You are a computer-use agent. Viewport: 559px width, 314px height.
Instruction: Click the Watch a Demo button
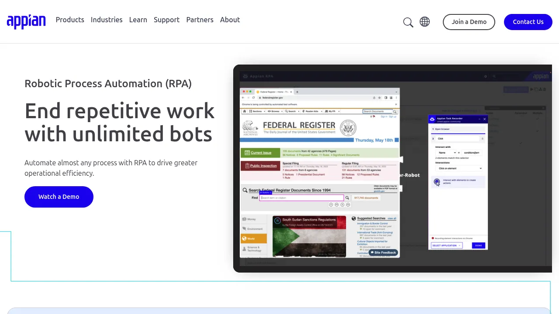(x=59, y=197)
